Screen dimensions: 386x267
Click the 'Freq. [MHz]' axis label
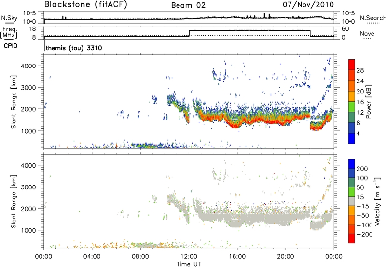coord(10,33)
